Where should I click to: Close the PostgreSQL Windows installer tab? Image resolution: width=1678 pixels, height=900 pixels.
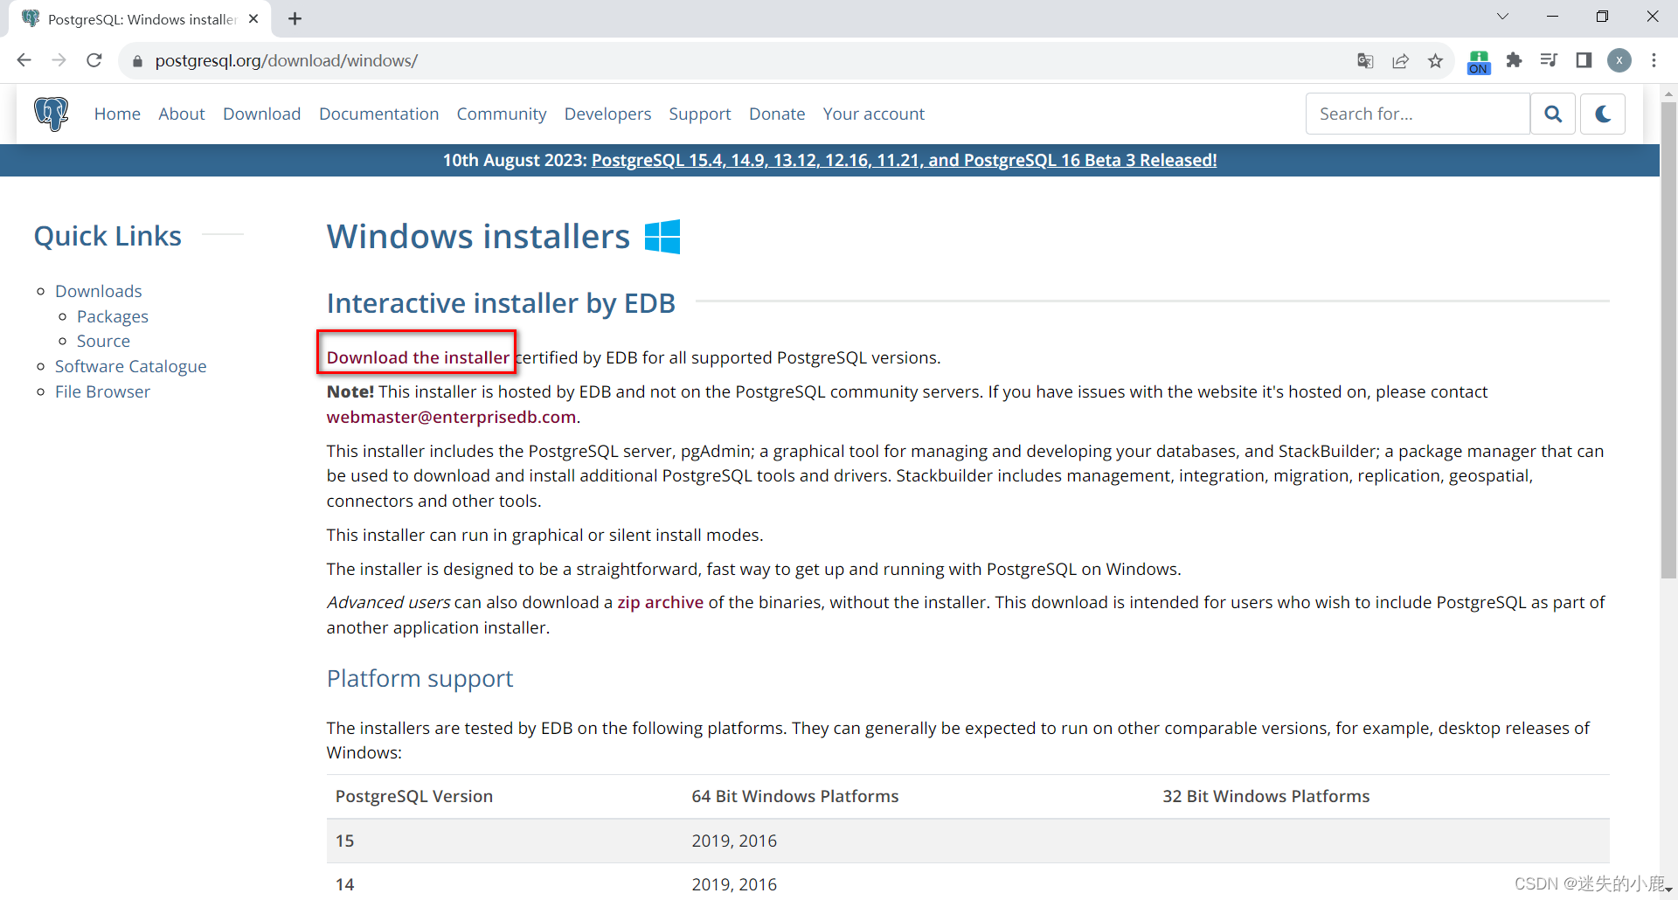(253, 18)
